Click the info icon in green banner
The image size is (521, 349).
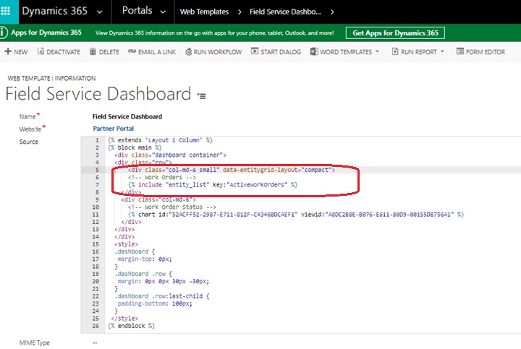pos(3,33)
